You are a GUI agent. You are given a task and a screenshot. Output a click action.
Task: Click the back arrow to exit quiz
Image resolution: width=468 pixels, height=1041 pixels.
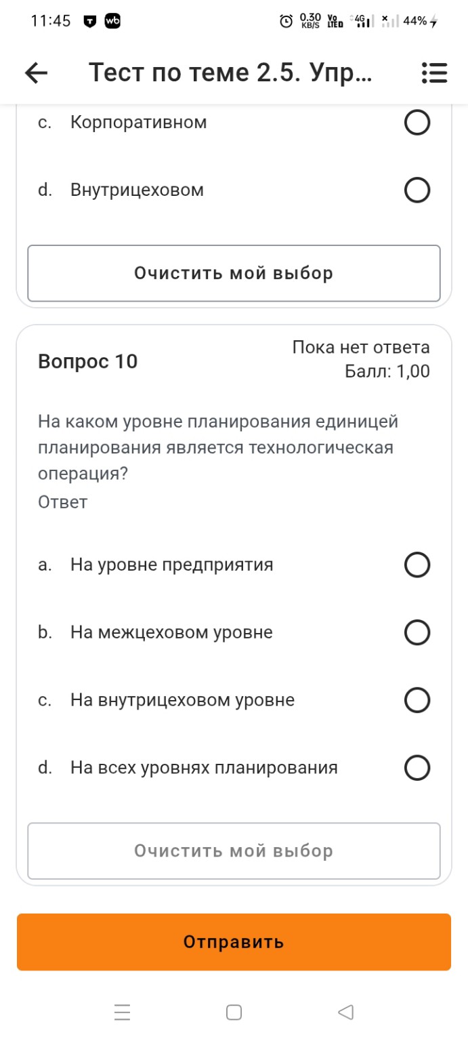[x=35, y=73]
